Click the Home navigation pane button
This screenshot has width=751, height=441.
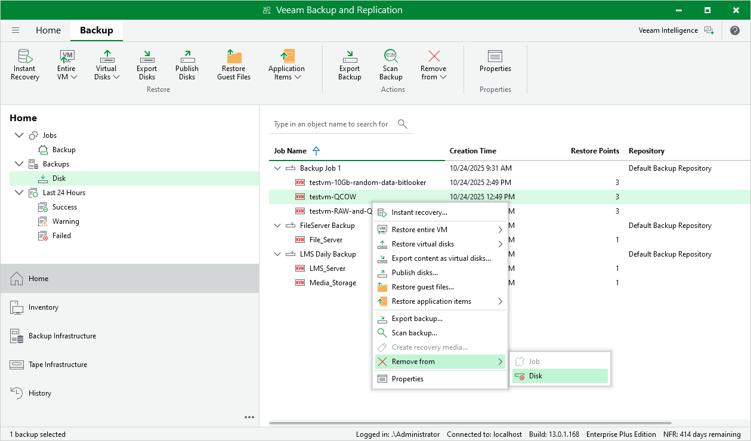tap(129, 279)
